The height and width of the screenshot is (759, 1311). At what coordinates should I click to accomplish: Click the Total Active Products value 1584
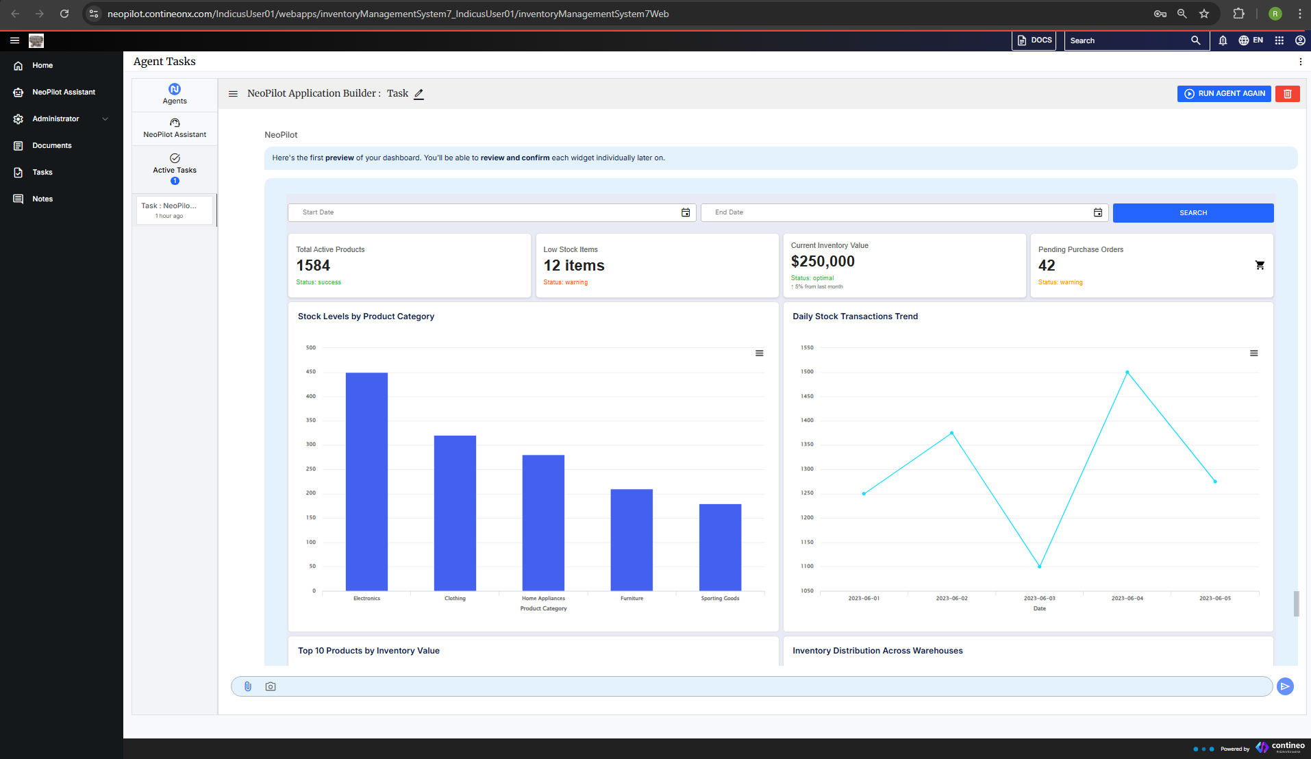[313, 266]
